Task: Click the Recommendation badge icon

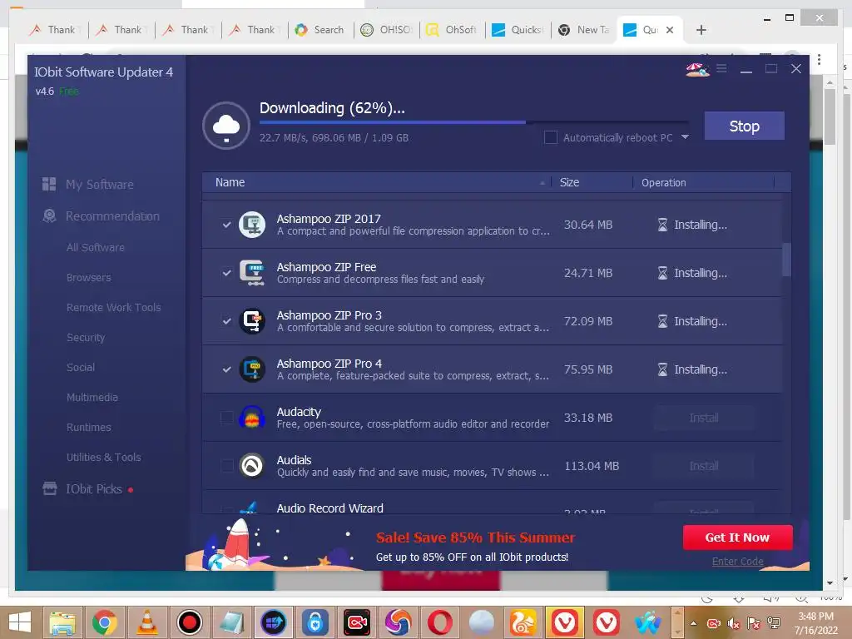Action: [49, 216]
